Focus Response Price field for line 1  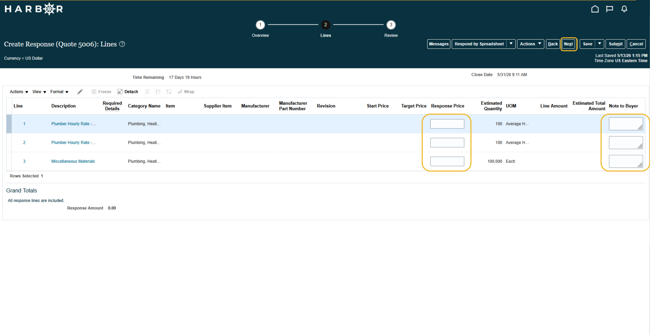447,124
